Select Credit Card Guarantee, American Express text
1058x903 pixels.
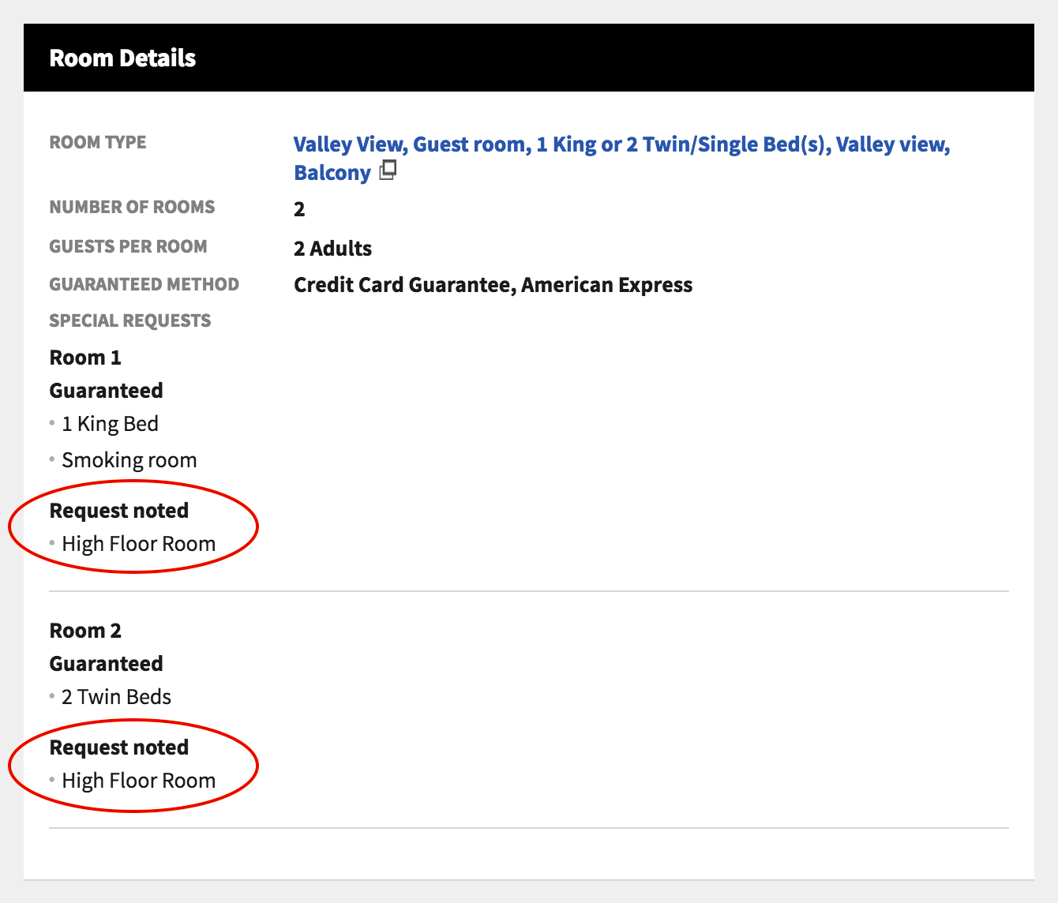493,285
